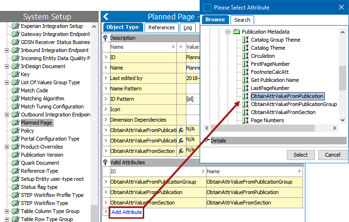Click ObtainAttrValueFromSection ID cell in Valid Attributes
349x222 pixels.
(x=158, y=203)
